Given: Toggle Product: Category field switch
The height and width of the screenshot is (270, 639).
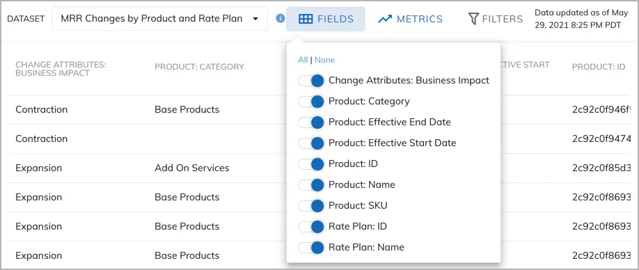Looking at the screenshot, I should (x=311, y=102).
